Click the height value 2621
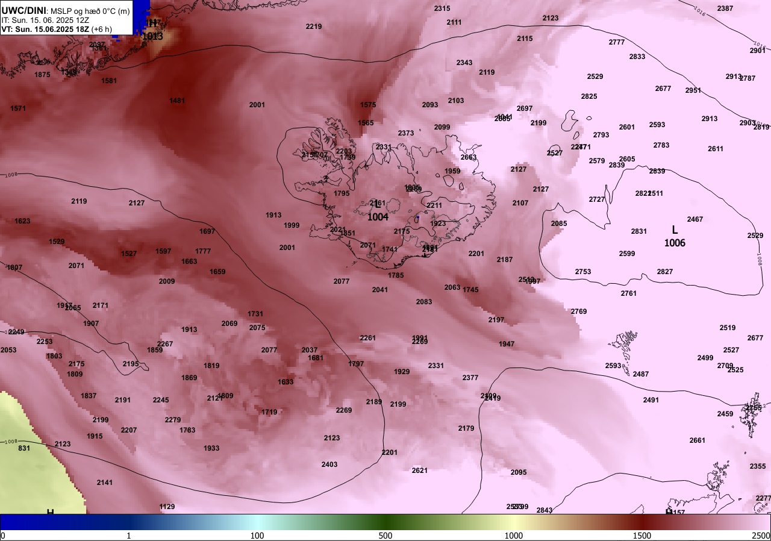The image size is (771, 541). (420, 471)
